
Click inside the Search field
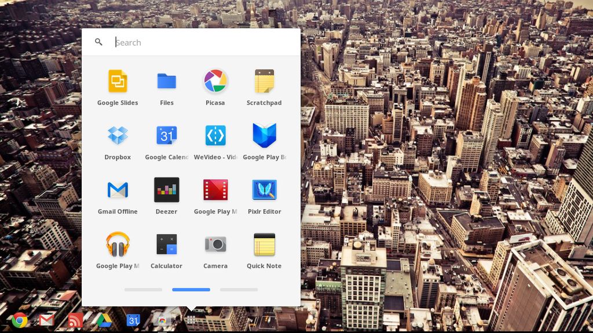pos(174,42)
